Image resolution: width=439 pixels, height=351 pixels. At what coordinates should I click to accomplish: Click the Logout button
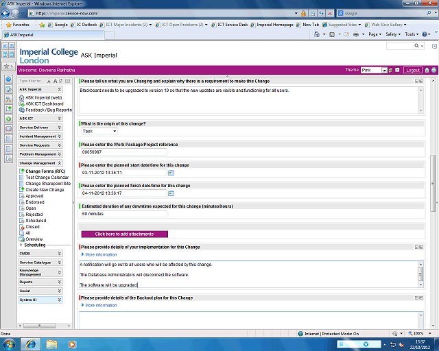coord(412,70)
